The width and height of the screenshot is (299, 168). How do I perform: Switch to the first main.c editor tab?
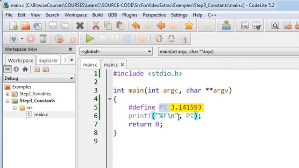click(x=90, y=65)
